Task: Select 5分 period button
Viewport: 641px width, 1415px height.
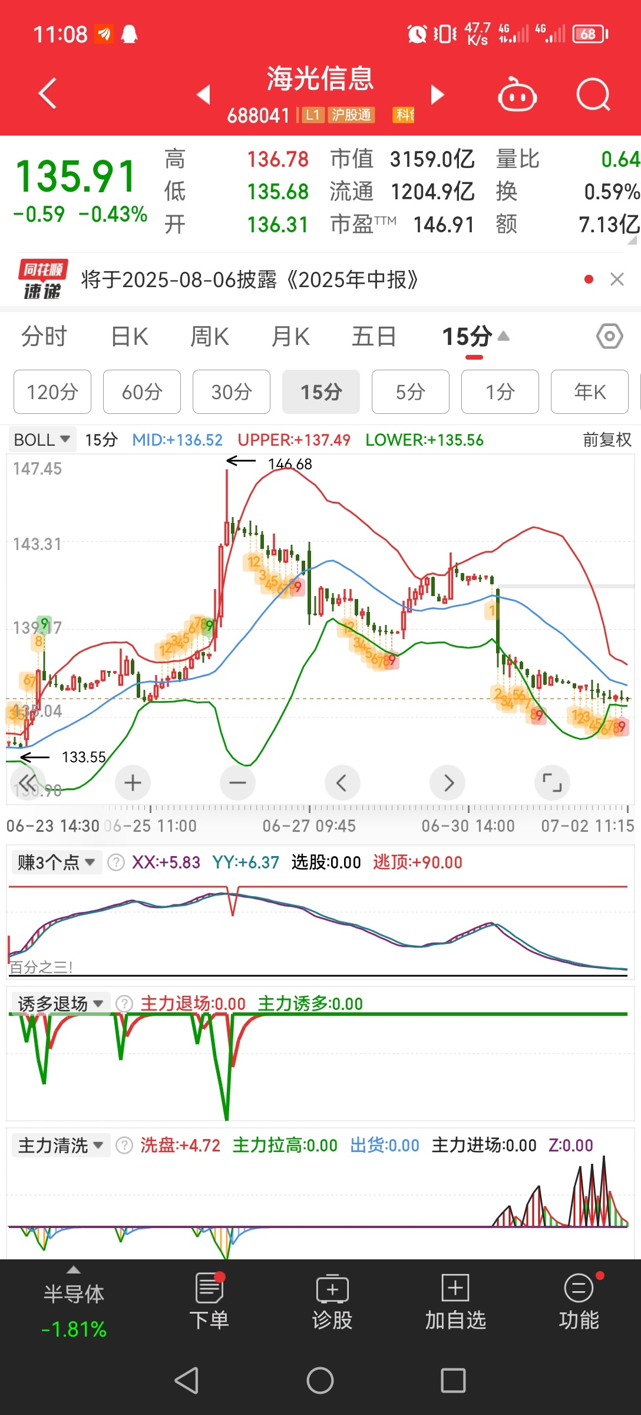Action: coord(411,392)
